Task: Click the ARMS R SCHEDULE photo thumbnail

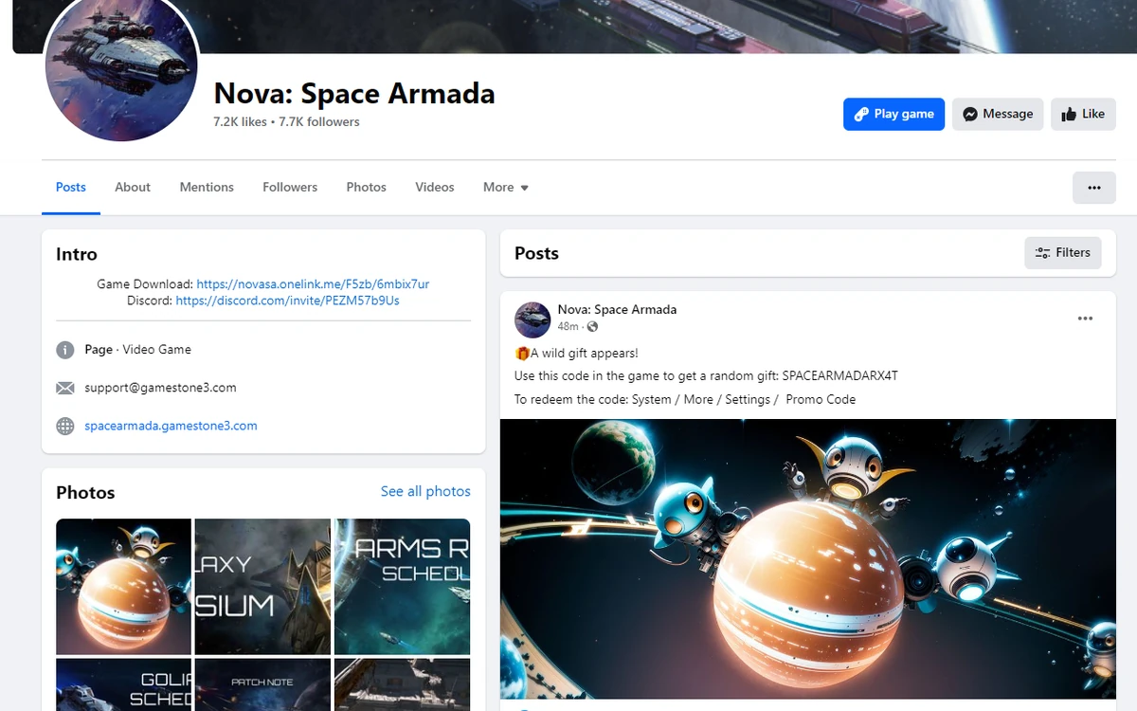Action: [401, 586]
